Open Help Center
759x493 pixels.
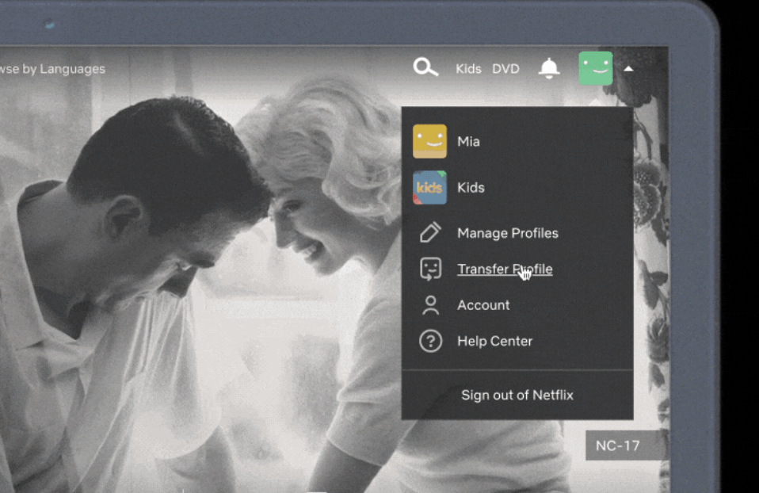tap(494, 341)
